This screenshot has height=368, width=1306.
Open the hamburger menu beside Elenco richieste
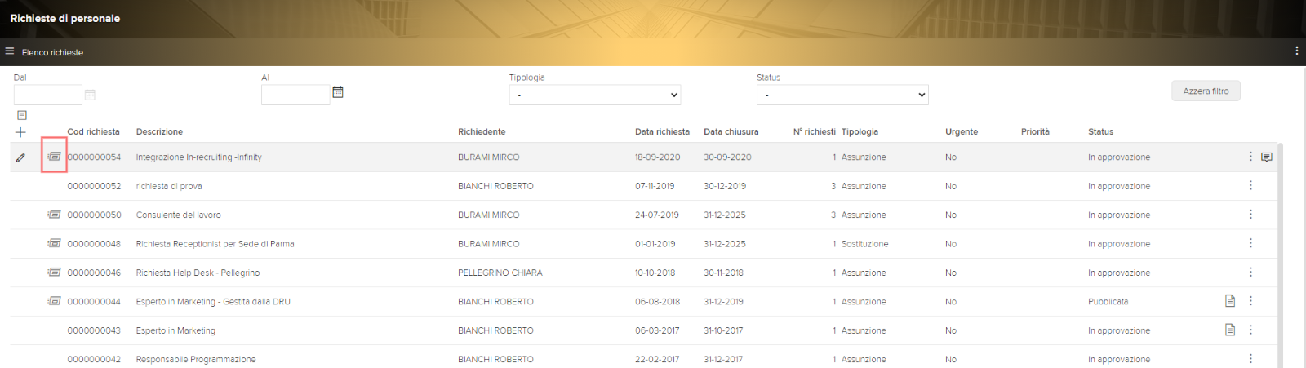(10, 51)
